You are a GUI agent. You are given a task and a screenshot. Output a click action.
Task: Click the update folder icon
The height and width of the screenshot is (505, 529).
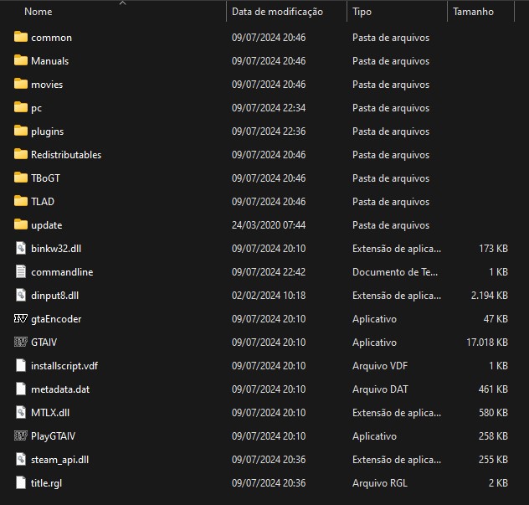(21, 224)
